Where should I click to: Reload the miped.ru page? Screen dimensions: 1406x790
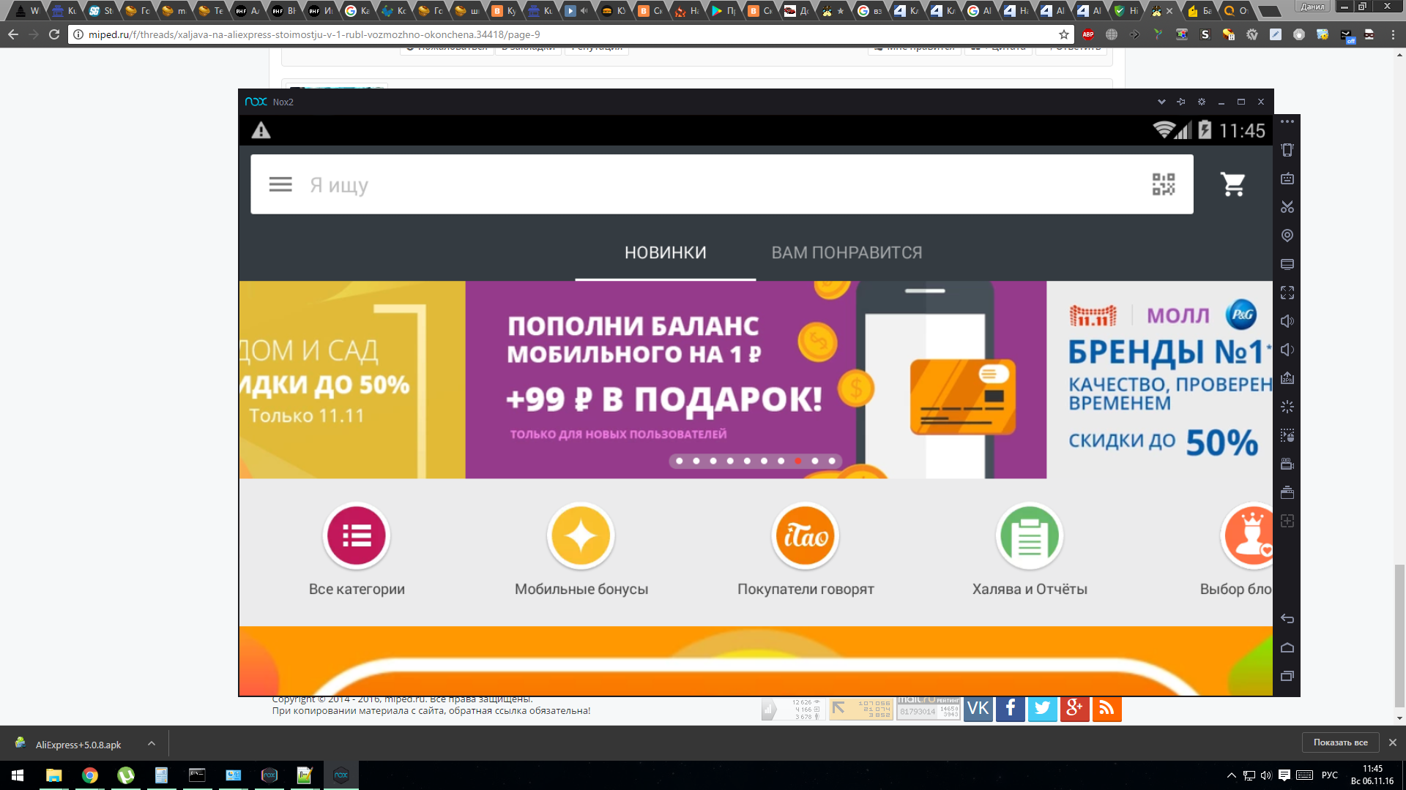point(54,34)
